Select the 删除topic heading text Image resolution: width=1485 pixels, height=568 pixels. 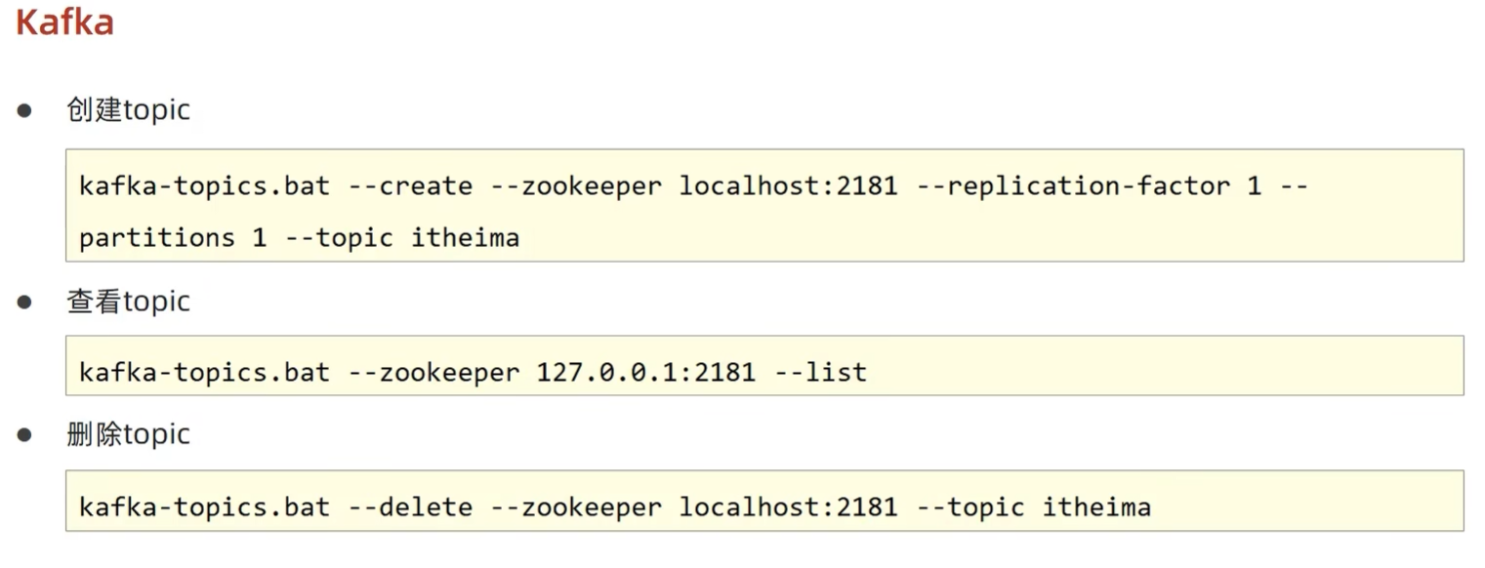pyautogui.click(x=128, y=434)
